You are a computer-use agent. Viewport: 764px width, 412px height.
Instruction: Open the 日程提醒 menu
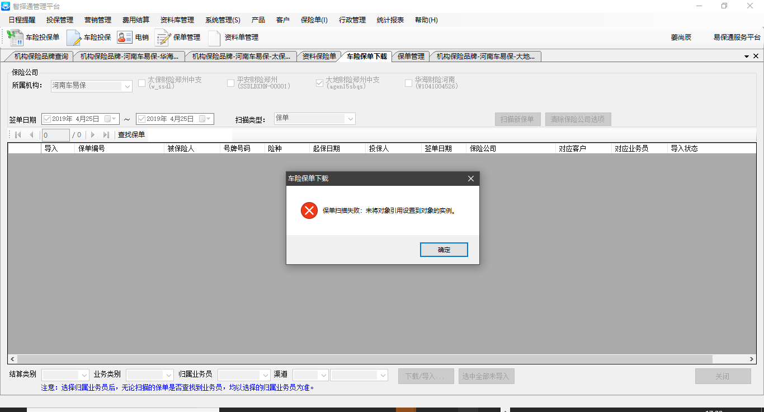click(22, 20)
